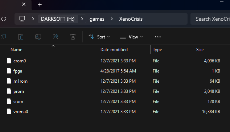Select file named prom

(x=19, y=91)
